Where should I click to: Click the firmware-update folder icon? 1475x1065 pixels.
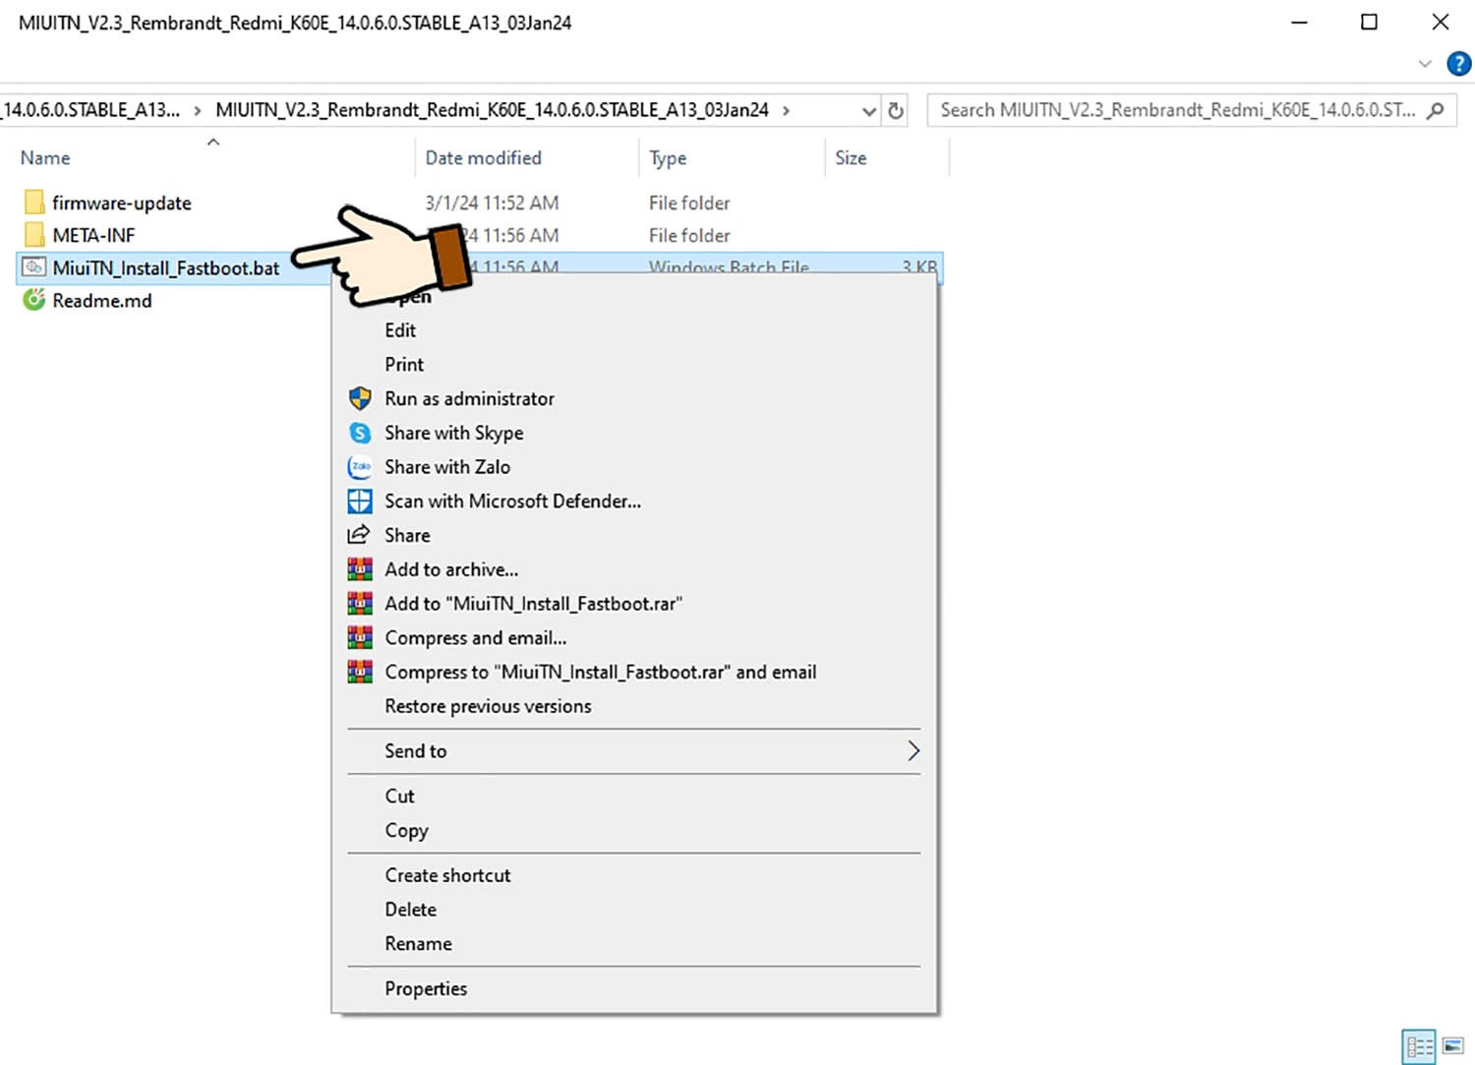(34, 203)
